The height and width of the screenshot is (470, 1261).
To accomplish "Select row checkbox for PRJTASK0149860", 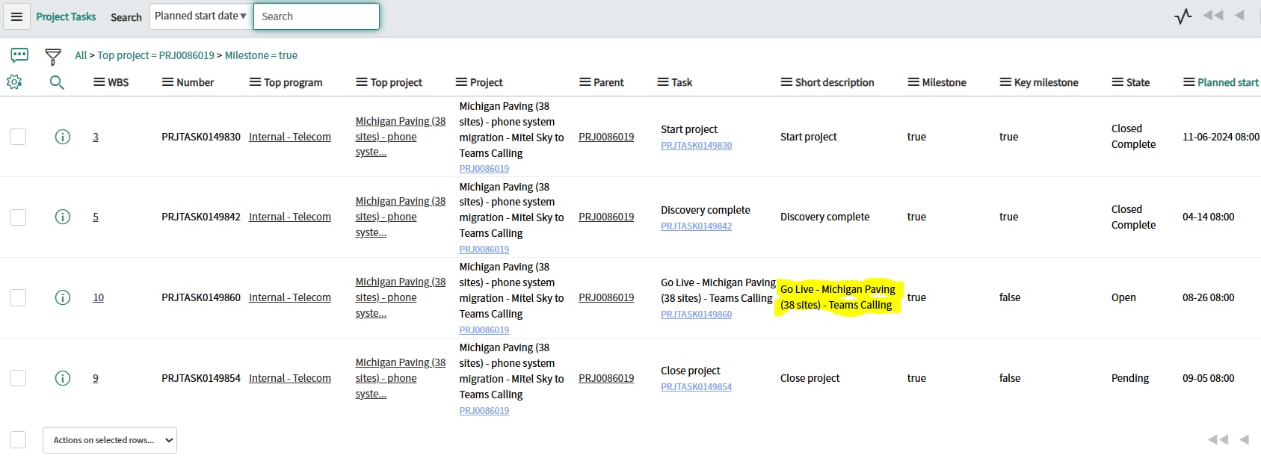I will [x=18, y=297].
